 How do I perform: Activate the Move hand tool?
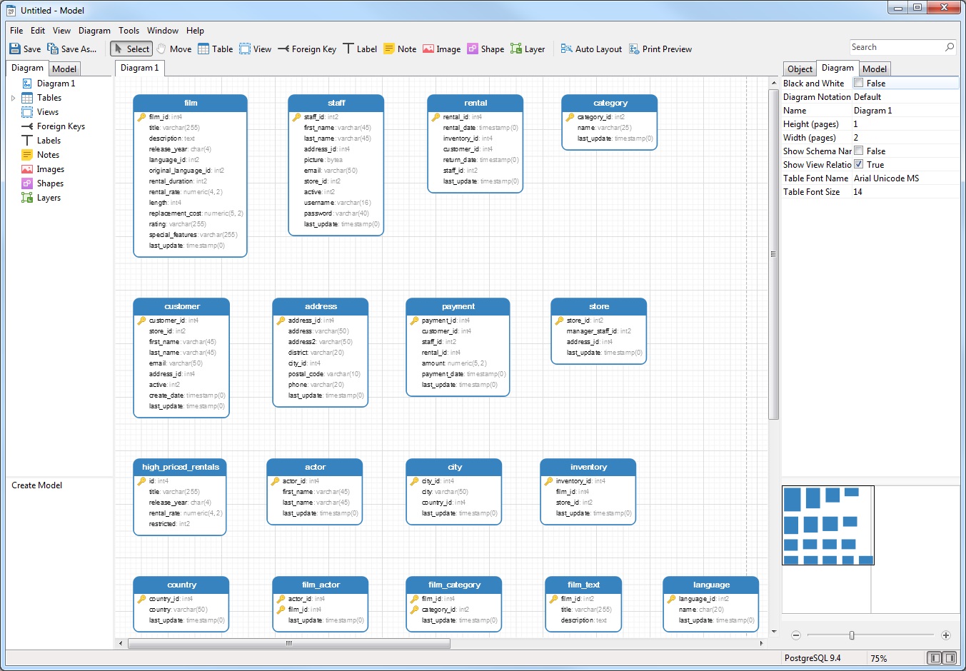coord(174,49)
